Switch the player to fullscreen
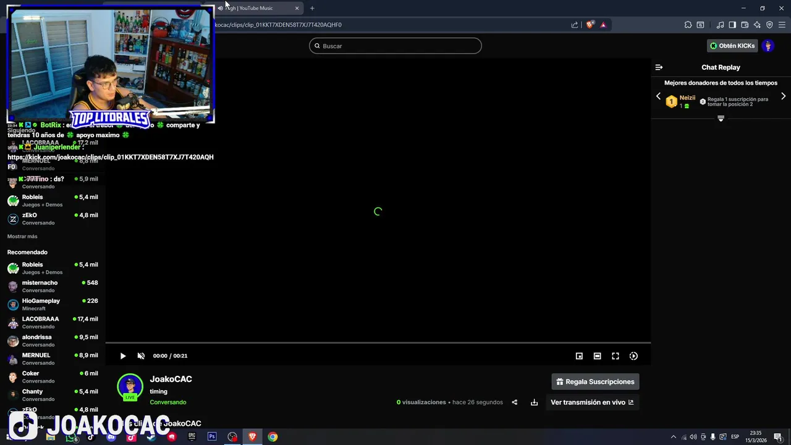The height and width of the screenshot is (445, 791). [615, 356]
